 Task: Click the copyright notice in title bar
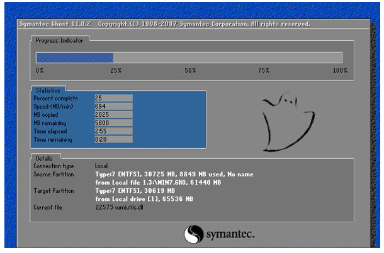click(x=204, y=24)
